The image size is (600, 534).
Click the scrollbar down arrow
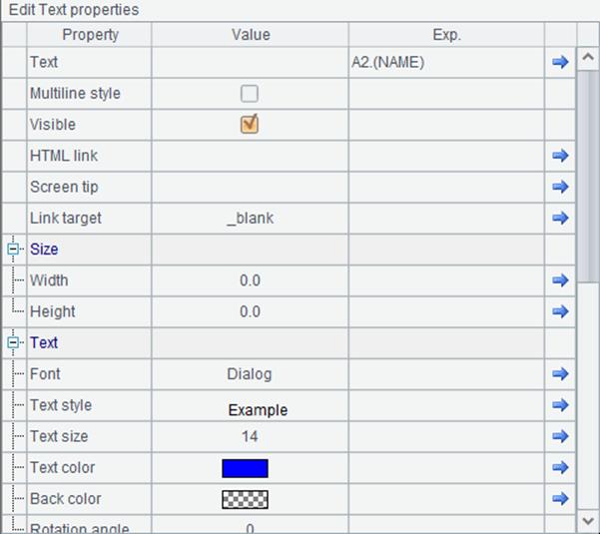tap(588, 521)
